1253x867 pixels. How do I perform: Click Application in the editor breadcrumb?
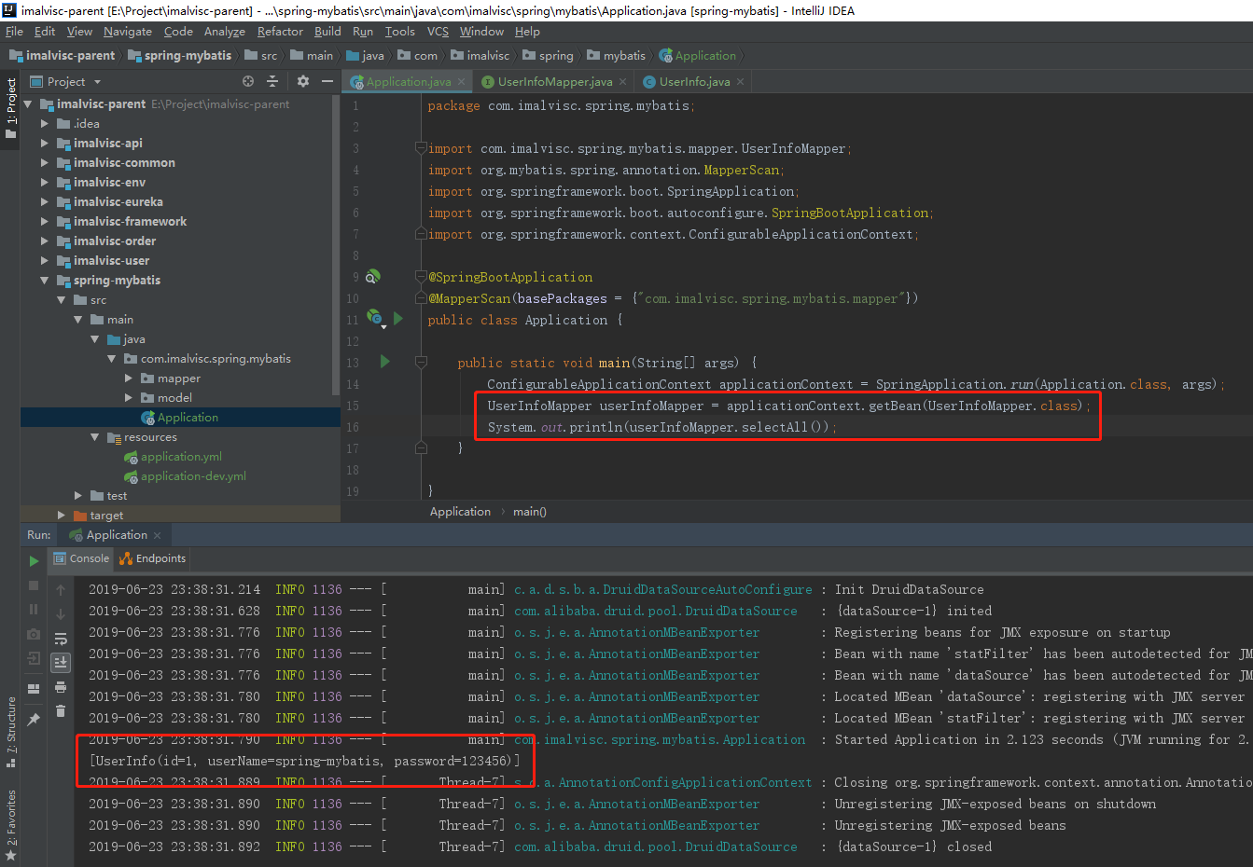click(x=460, y=512)
